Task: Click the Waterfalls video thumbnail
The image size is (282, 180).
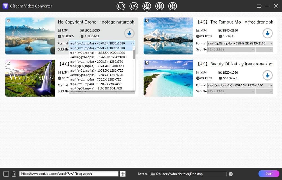Action: pyautogui.click(x=30, y=78)
